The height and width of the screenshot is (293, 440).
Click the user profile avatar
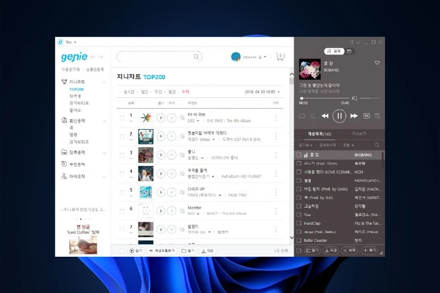[x=236, y=57]
